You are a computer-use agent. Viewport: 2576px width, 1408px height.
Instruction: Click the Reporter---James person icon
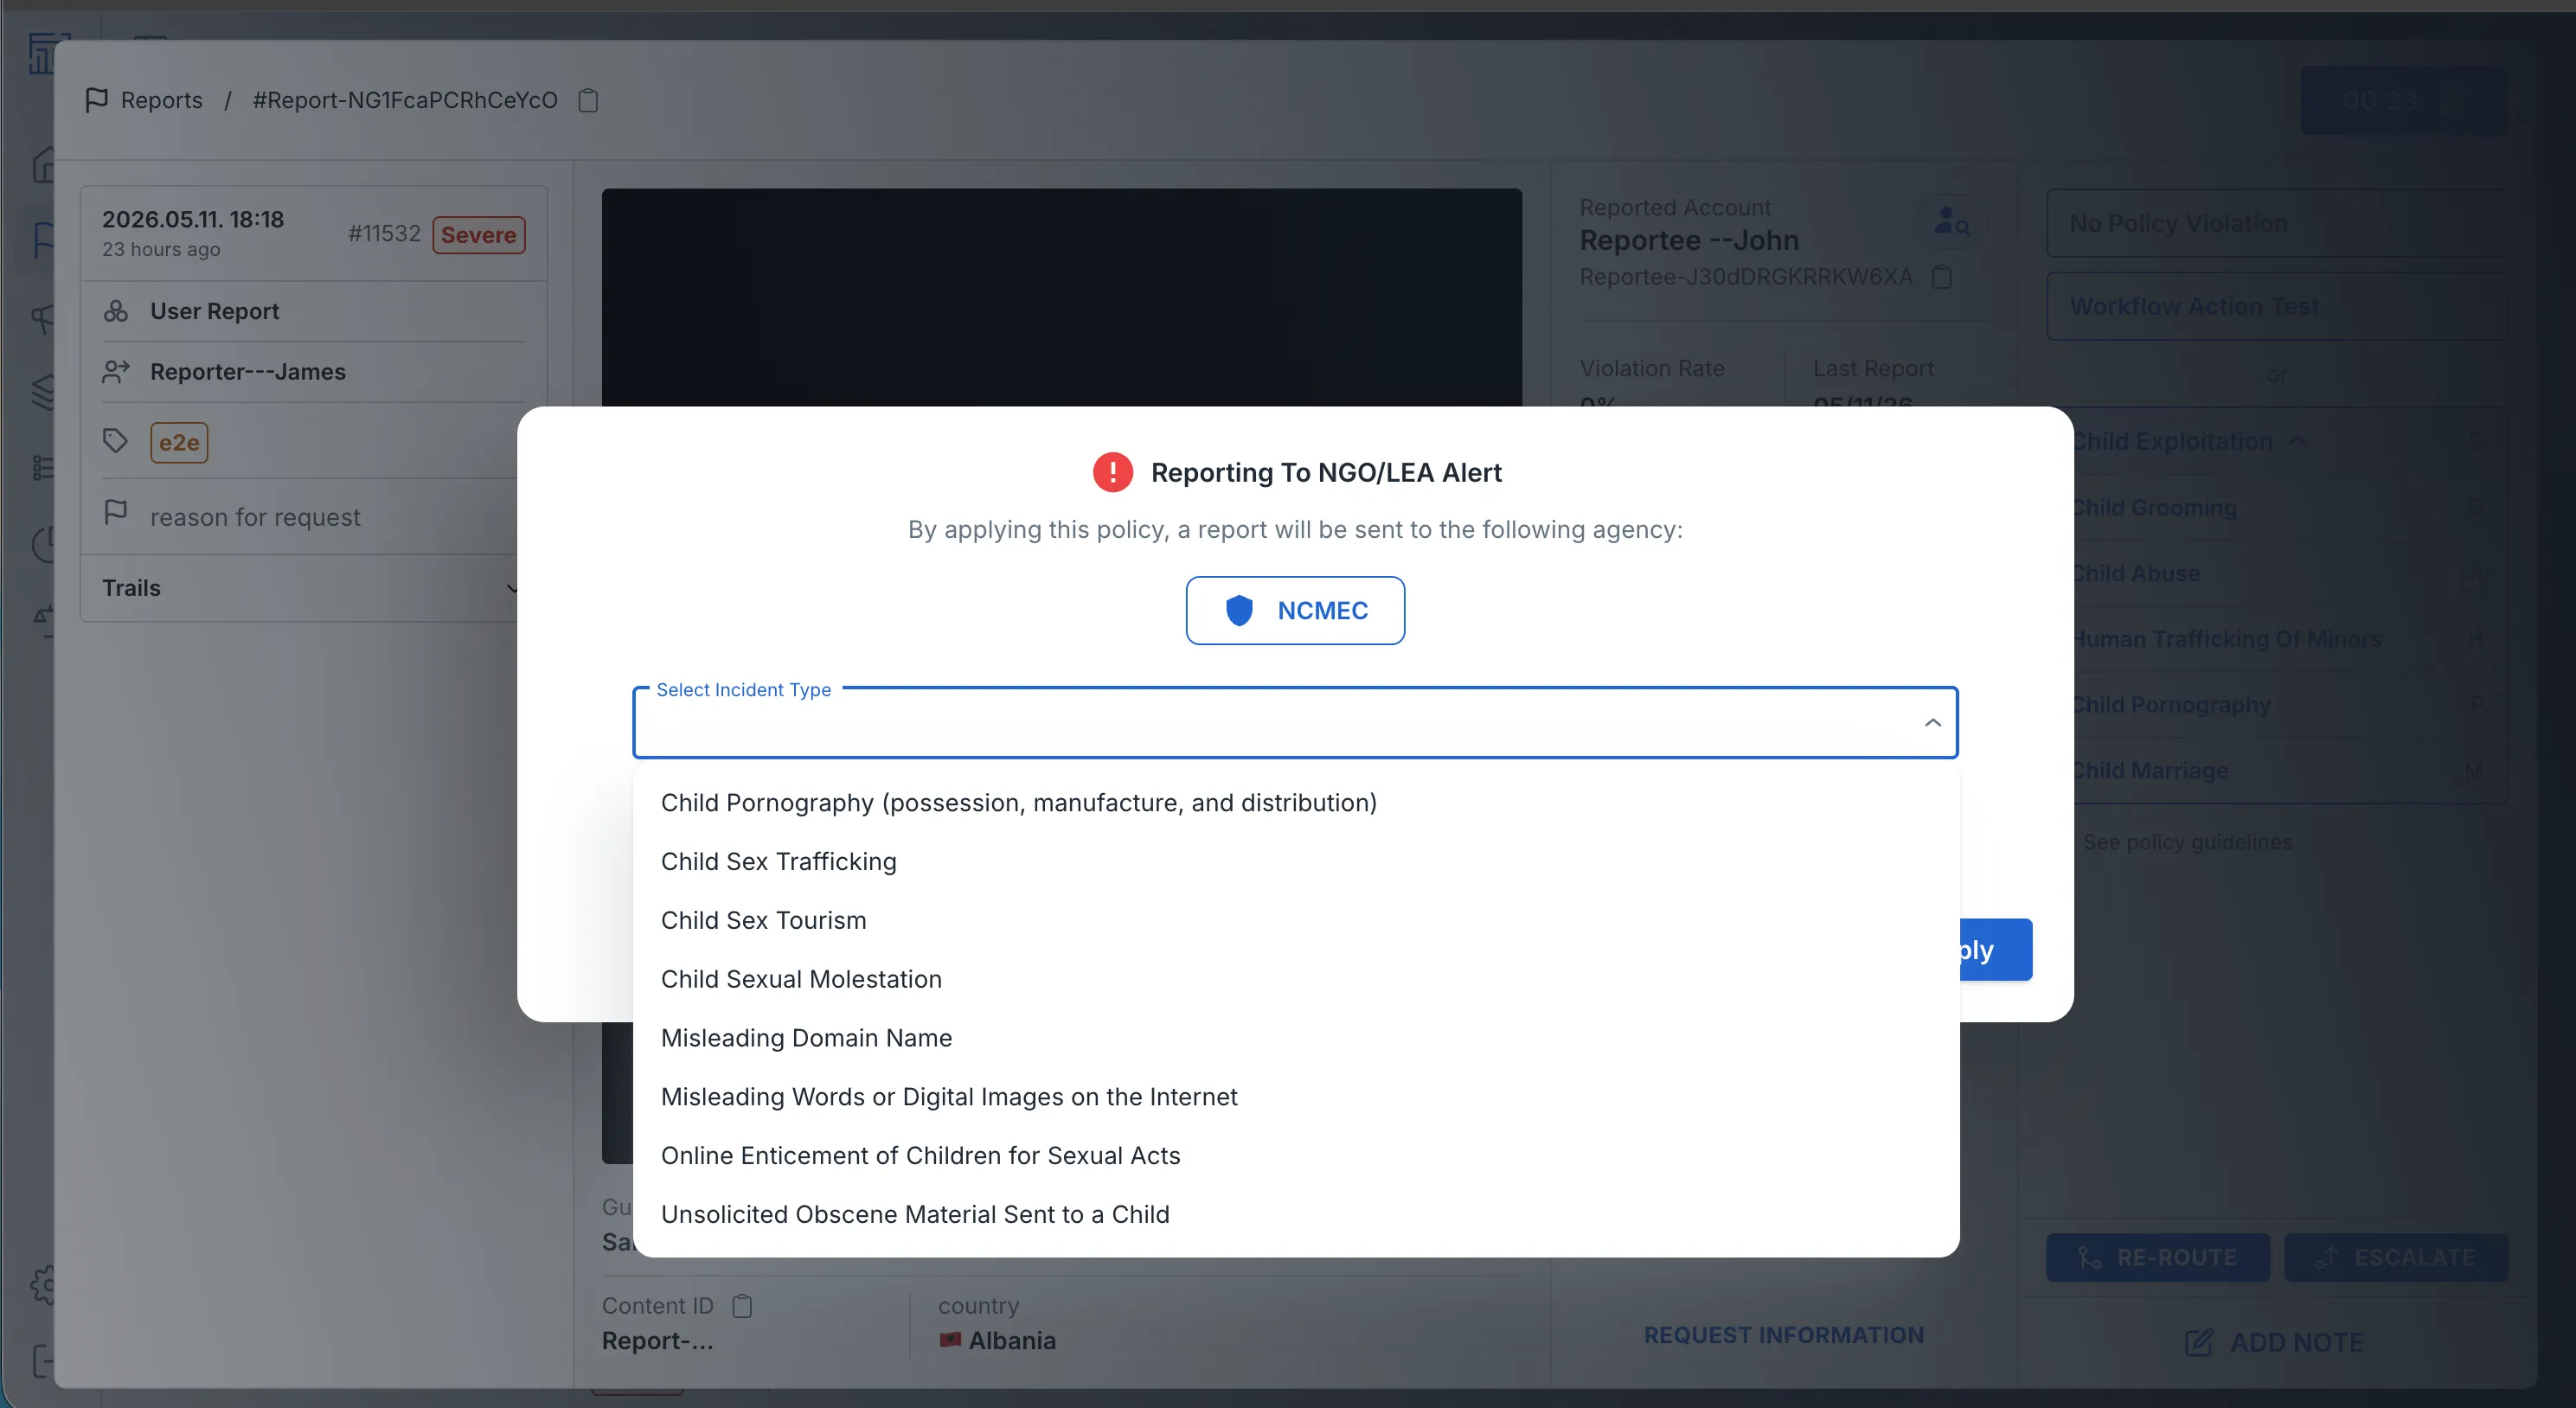[x=115, y=372]
